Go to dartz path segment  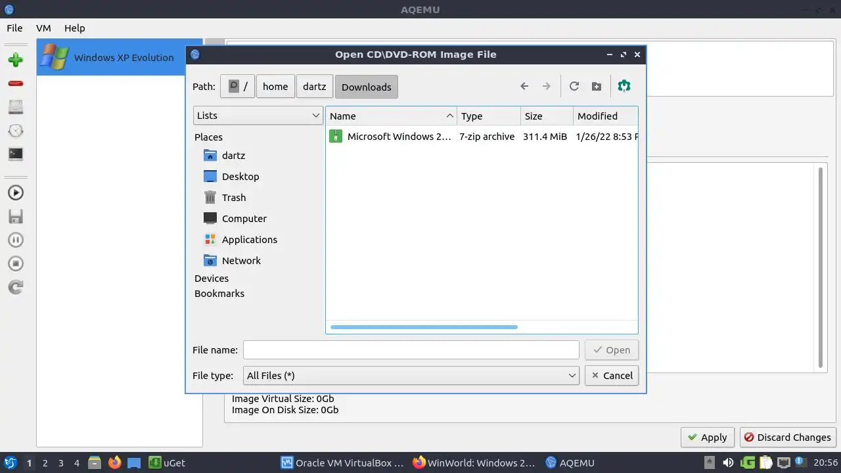pos(314,86)
